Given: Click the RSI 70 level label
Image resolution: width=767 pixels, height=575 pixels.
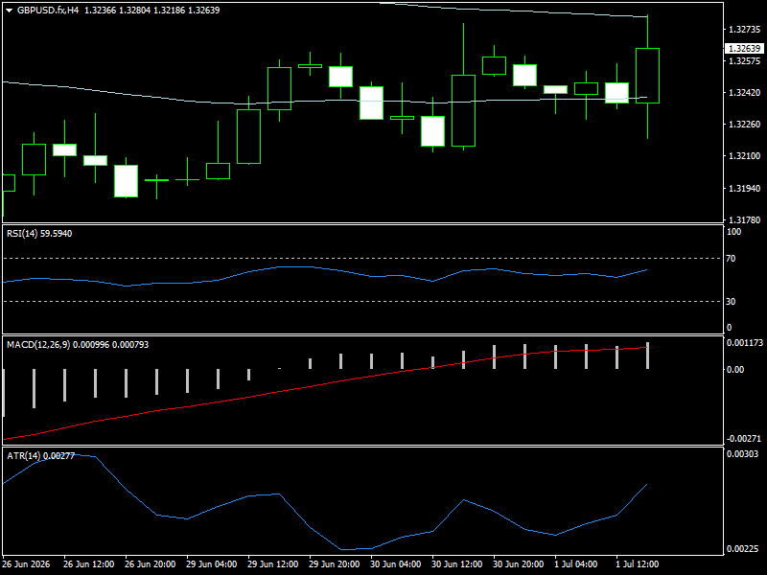Looking at the screenshot, I should [x=731, y=259].
